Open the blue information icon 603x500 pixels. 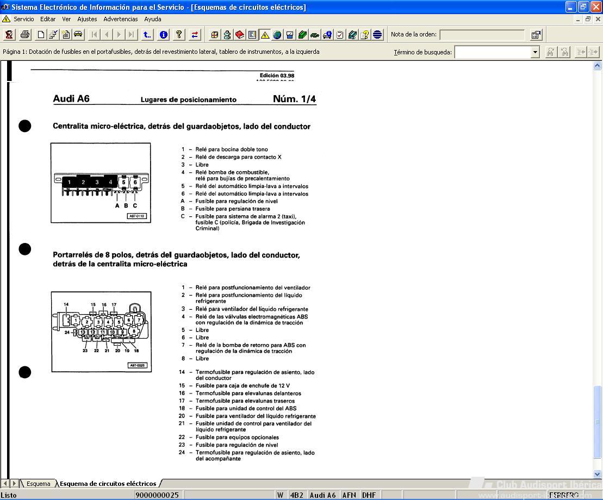(164, 35)
